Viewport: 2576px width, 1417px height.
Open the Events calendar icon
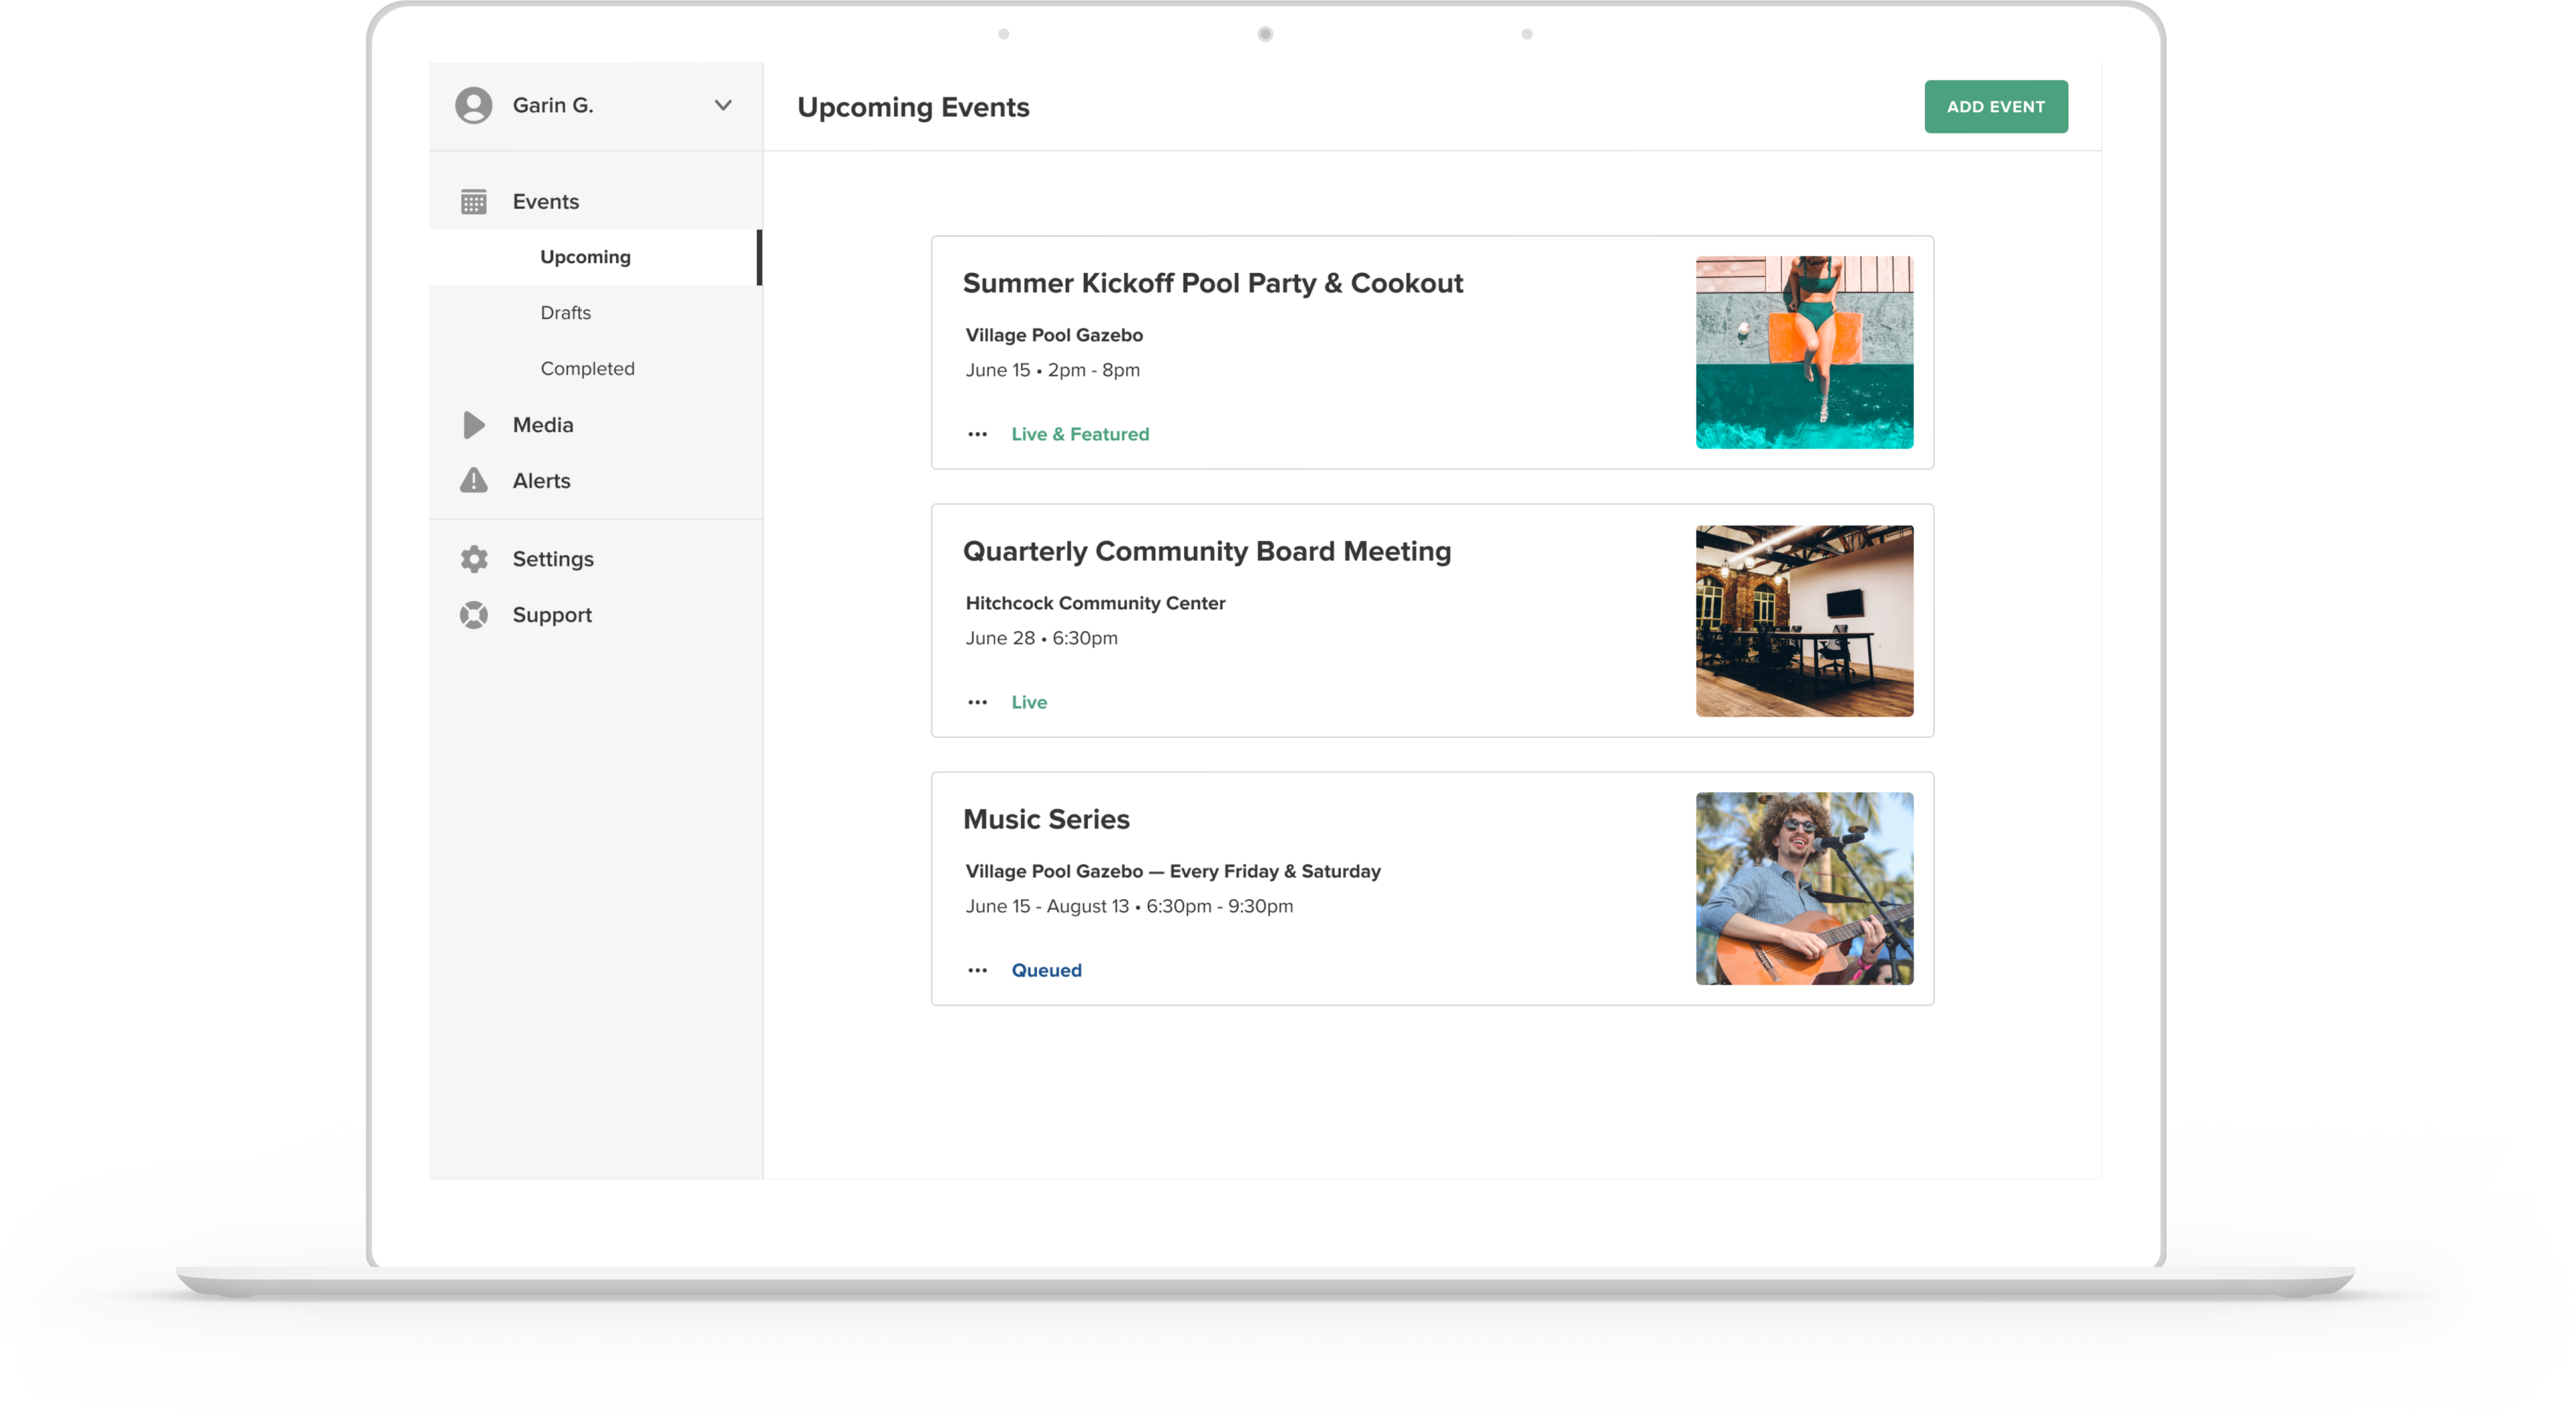(x=474, y=201)
